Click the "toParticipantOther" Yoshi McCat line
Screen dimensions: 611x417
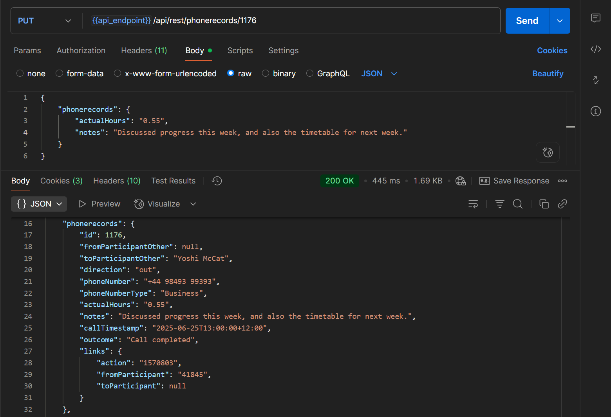tap(156, 259)
